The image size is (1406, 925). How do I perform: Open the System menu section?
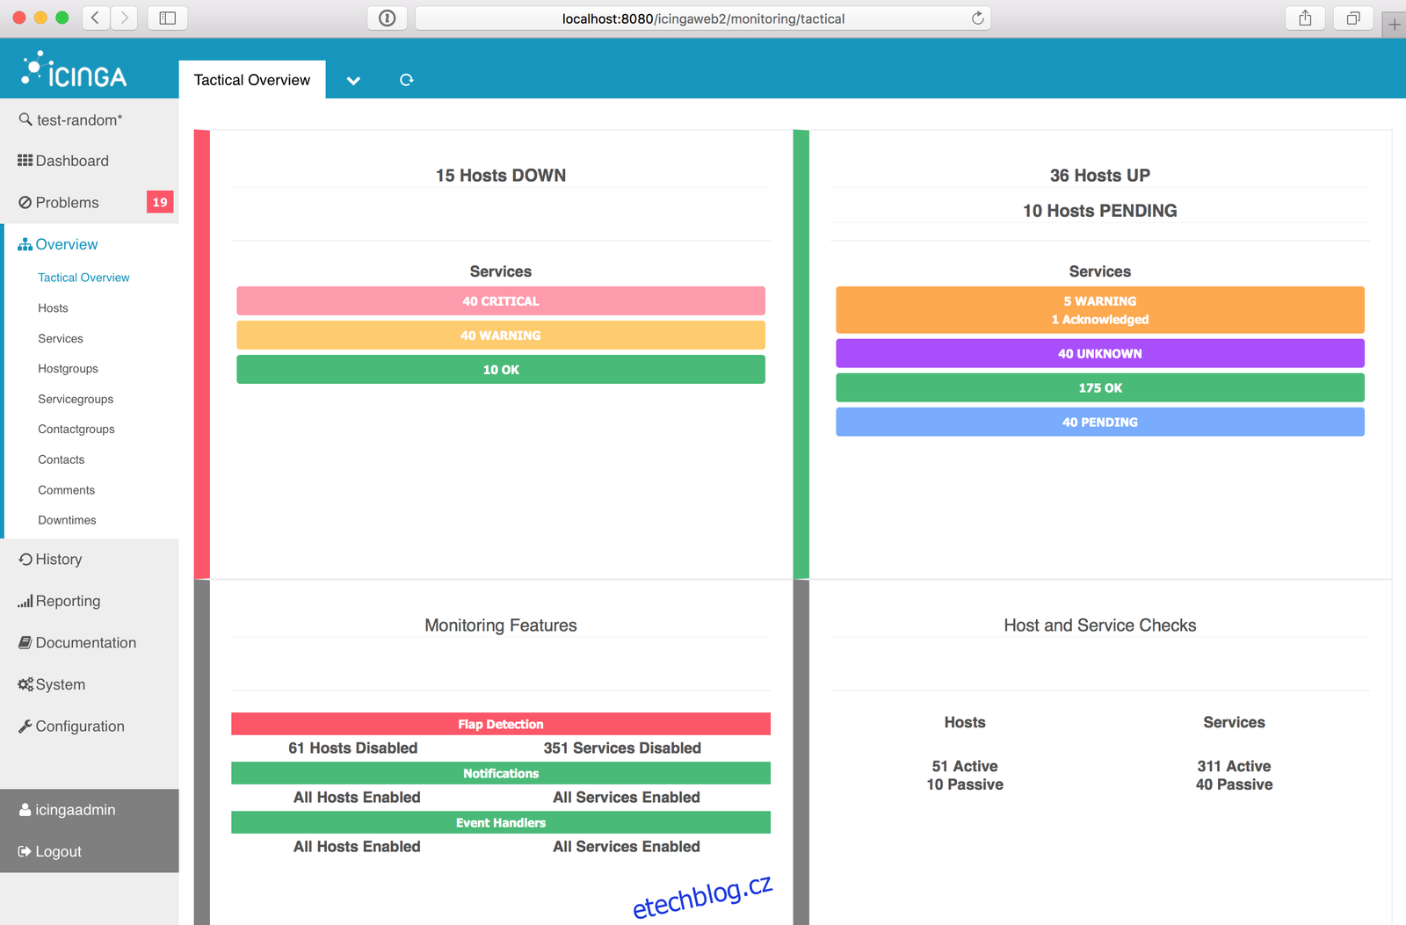click(x=90, y=684)
